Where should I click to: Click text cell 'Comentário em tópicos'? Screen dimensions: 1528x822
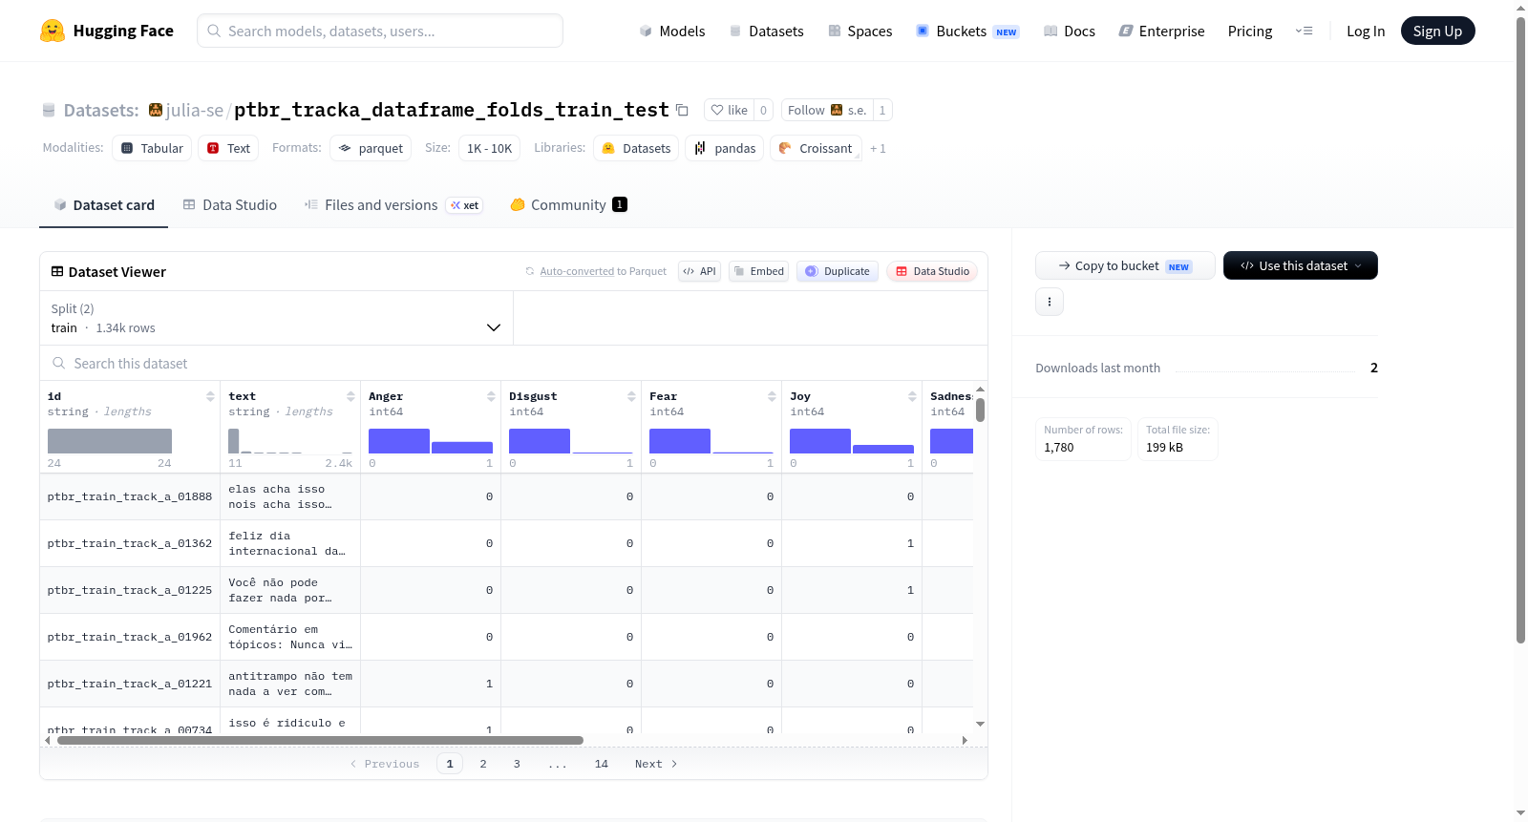290,637
